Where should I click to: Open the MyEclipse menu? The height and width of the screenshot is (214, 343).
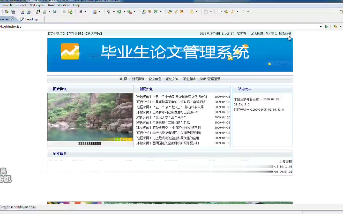(37, 5)
